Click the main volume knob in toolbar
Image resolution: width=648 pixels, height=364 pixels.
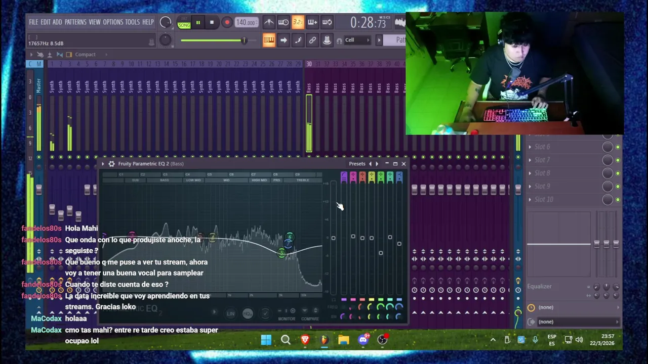click(x=165, y=22)
